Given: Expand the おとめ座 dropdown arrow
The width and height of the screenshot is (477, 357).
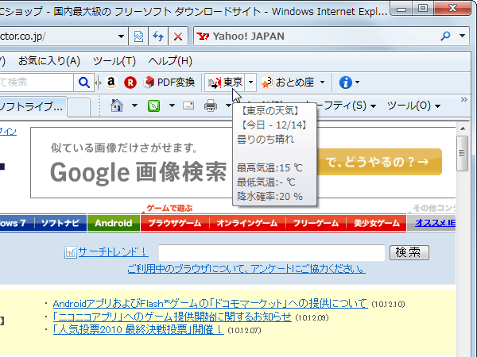Looking at the screenshot, I should click(323, 83).
